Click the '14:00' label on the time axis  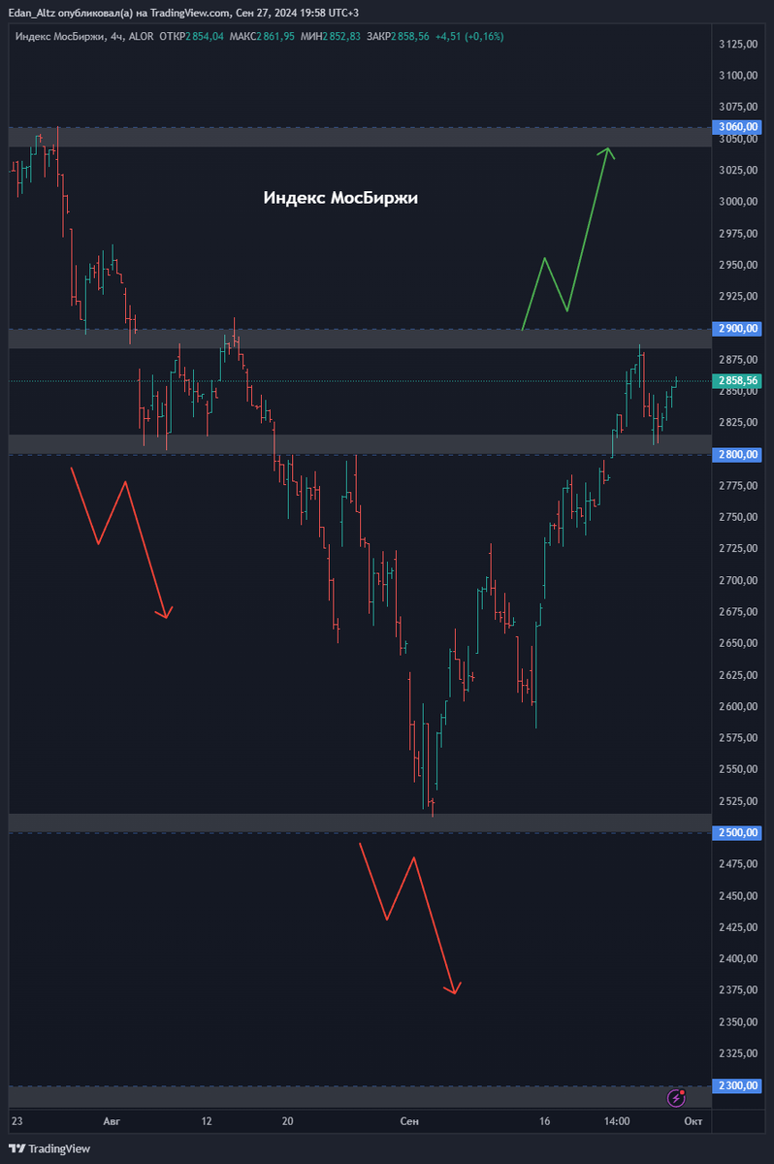pos(617,1121)
